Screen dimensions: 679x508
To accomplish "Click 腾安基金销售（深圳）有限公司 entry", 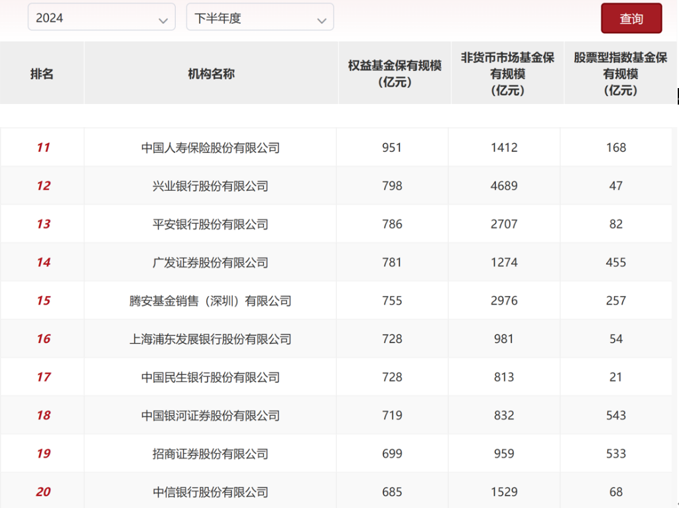I will 210,301.
